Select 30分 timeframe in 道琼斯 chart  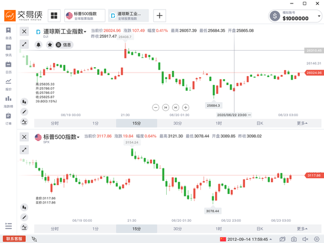point(177,123)
